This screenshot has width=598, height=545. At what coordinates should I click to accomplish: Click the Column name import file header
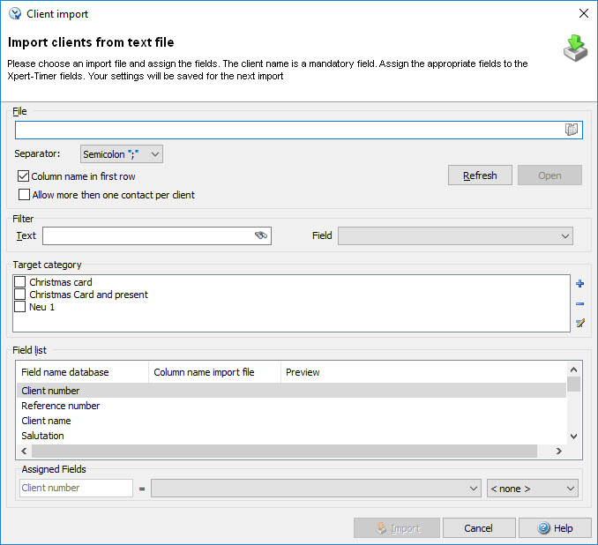(x=204, y=372)
